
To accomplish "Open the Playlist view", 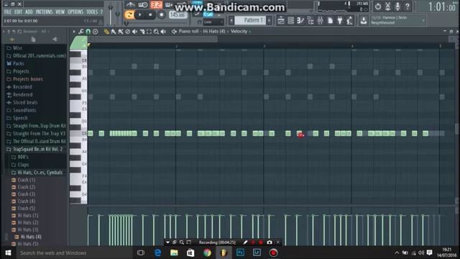I will (281, 21).
